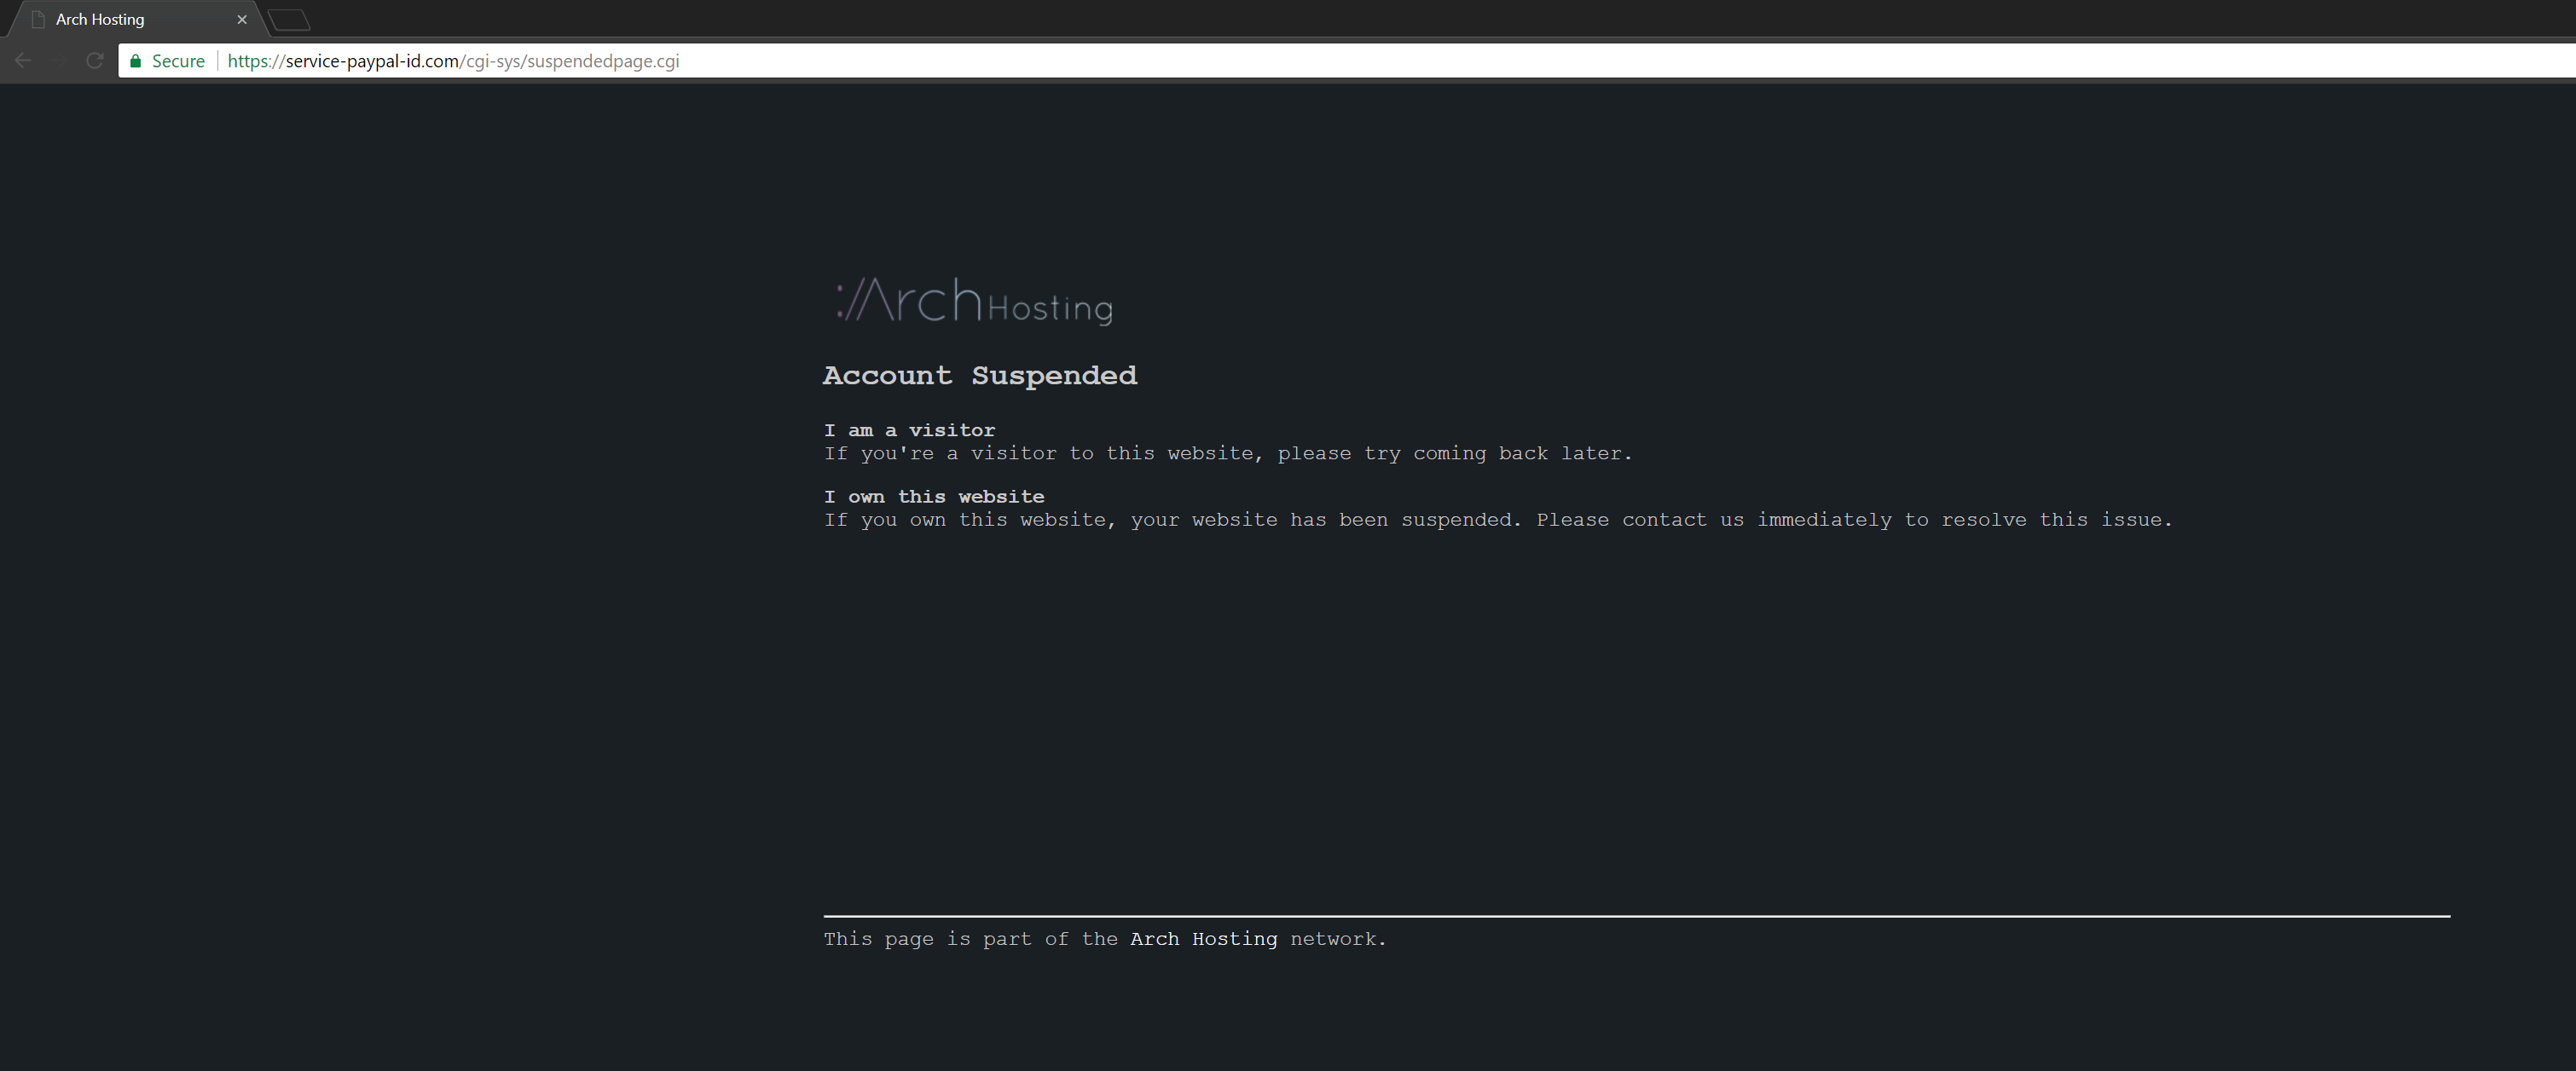This screenshot has height=1071, width=2576.
Task: Reload the current page
Action: pos(95,61)
